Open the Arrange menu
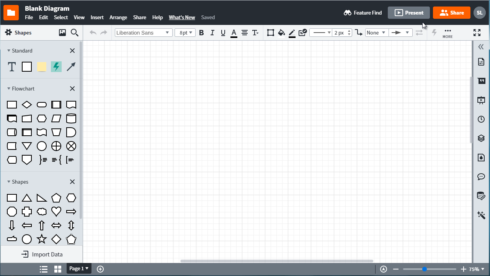Image resolution: width=490 pixels, height=276 pixels. [x=118, y=17]
